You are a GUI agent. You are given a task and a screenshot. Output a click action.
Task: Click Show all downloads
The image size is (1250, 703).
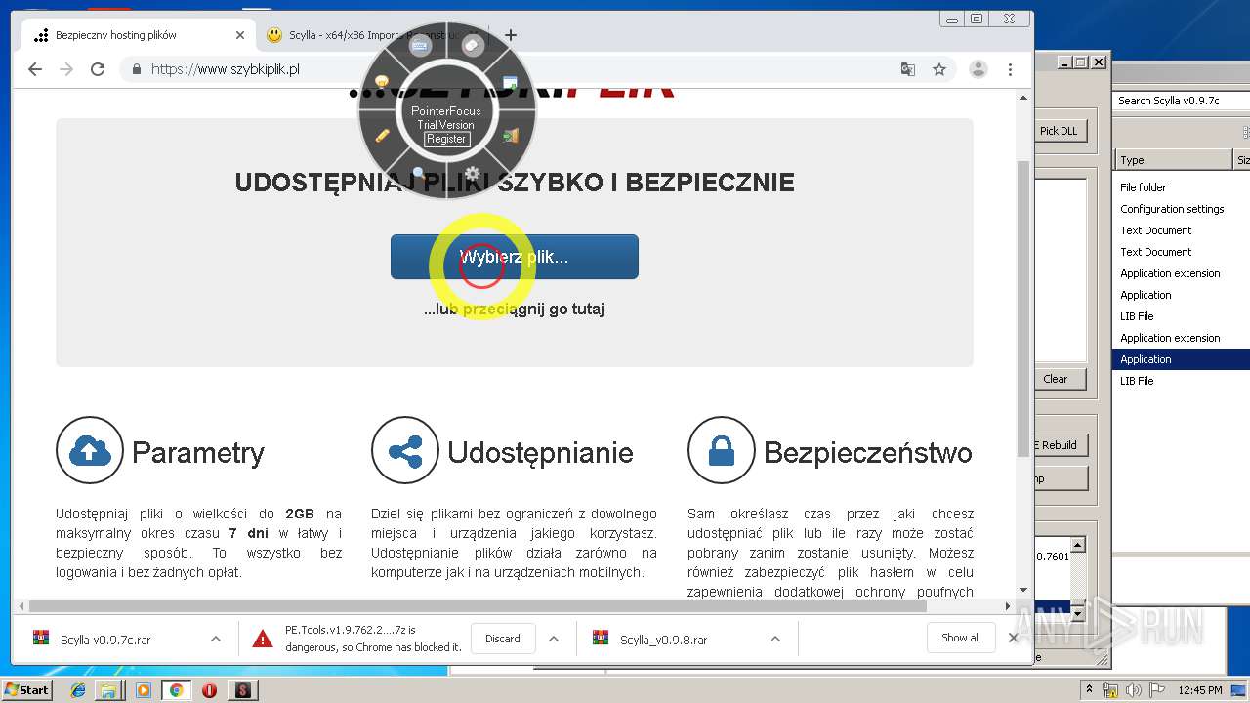961,638
